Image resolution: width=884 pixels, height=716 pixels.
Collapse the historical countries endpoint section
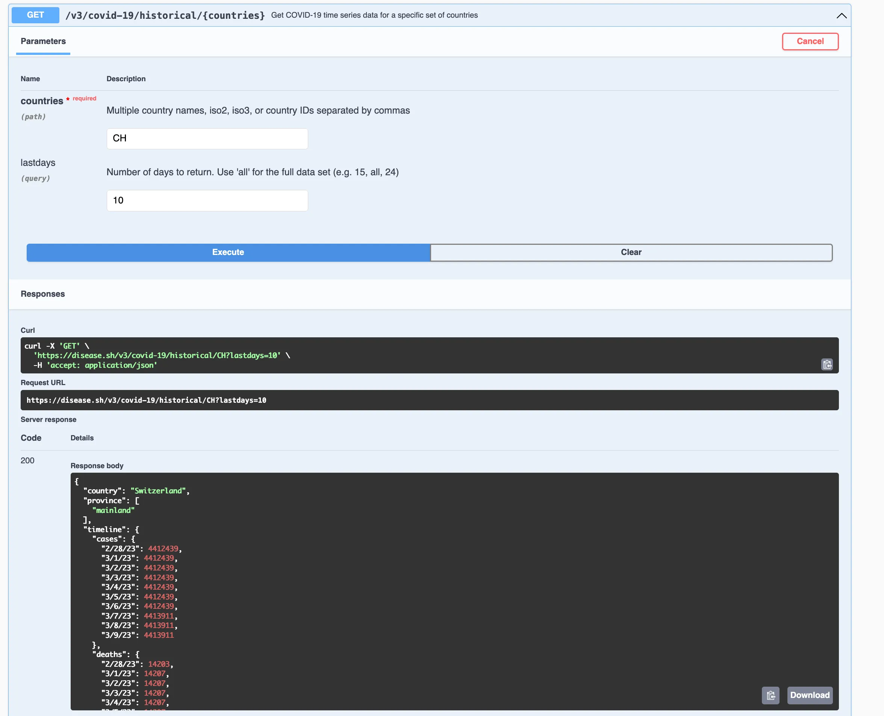(841, 16)
